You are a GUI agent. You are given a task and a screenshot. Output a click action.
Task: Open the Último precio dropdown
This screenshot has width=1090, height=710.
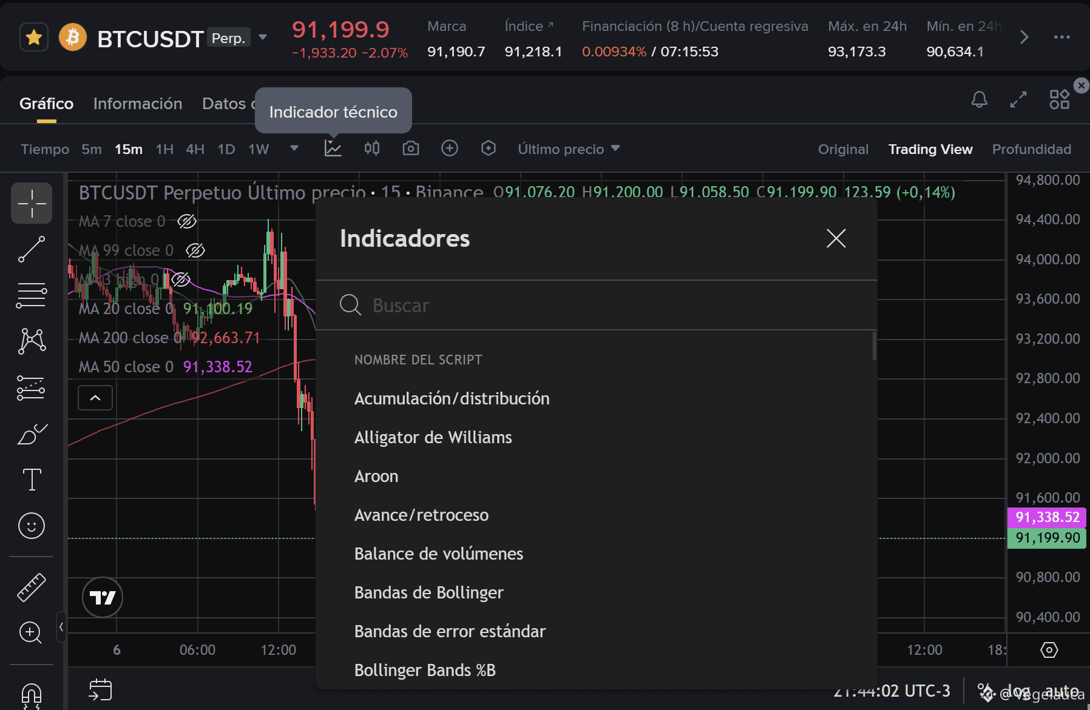[x=568, y=149]
